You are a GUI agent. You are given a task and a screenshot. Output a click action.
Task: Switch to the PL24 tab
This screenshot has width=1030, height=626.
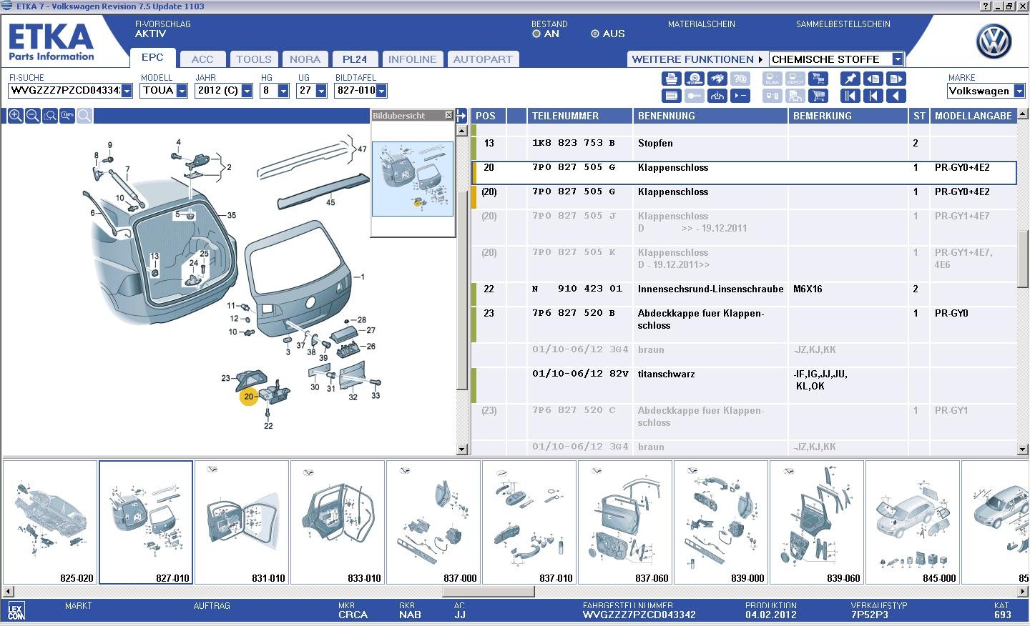tap(354, 59)
